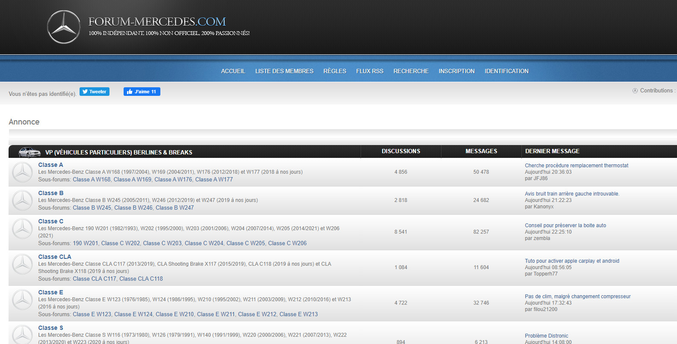
Task: Click the Classe C forum status icon
Action: [x=22, y=229]
